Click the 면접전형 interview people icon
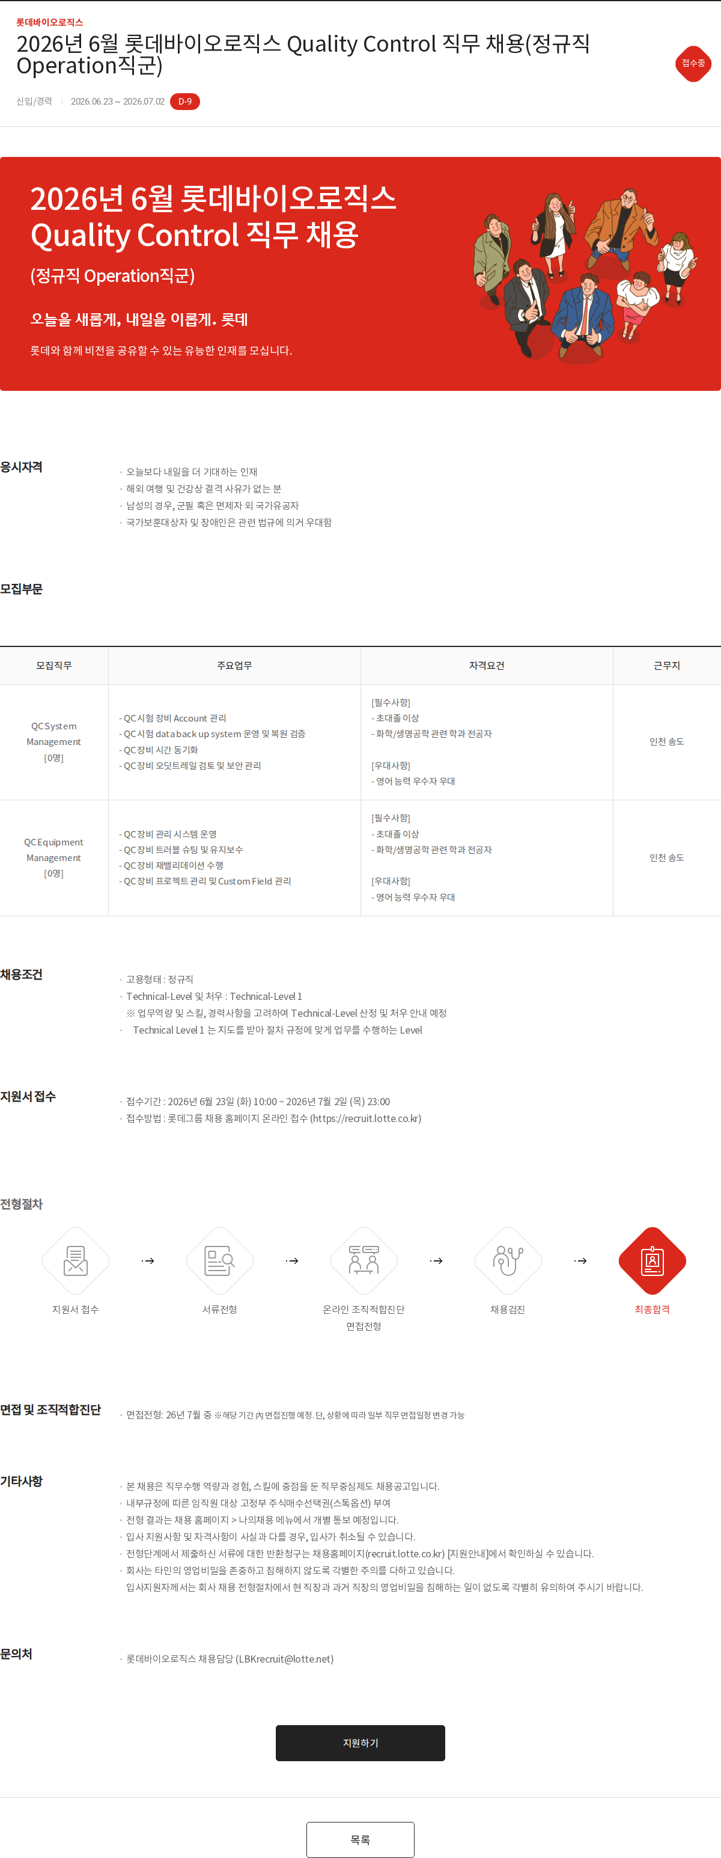 pyautogui.click(x=364, y=1260)
